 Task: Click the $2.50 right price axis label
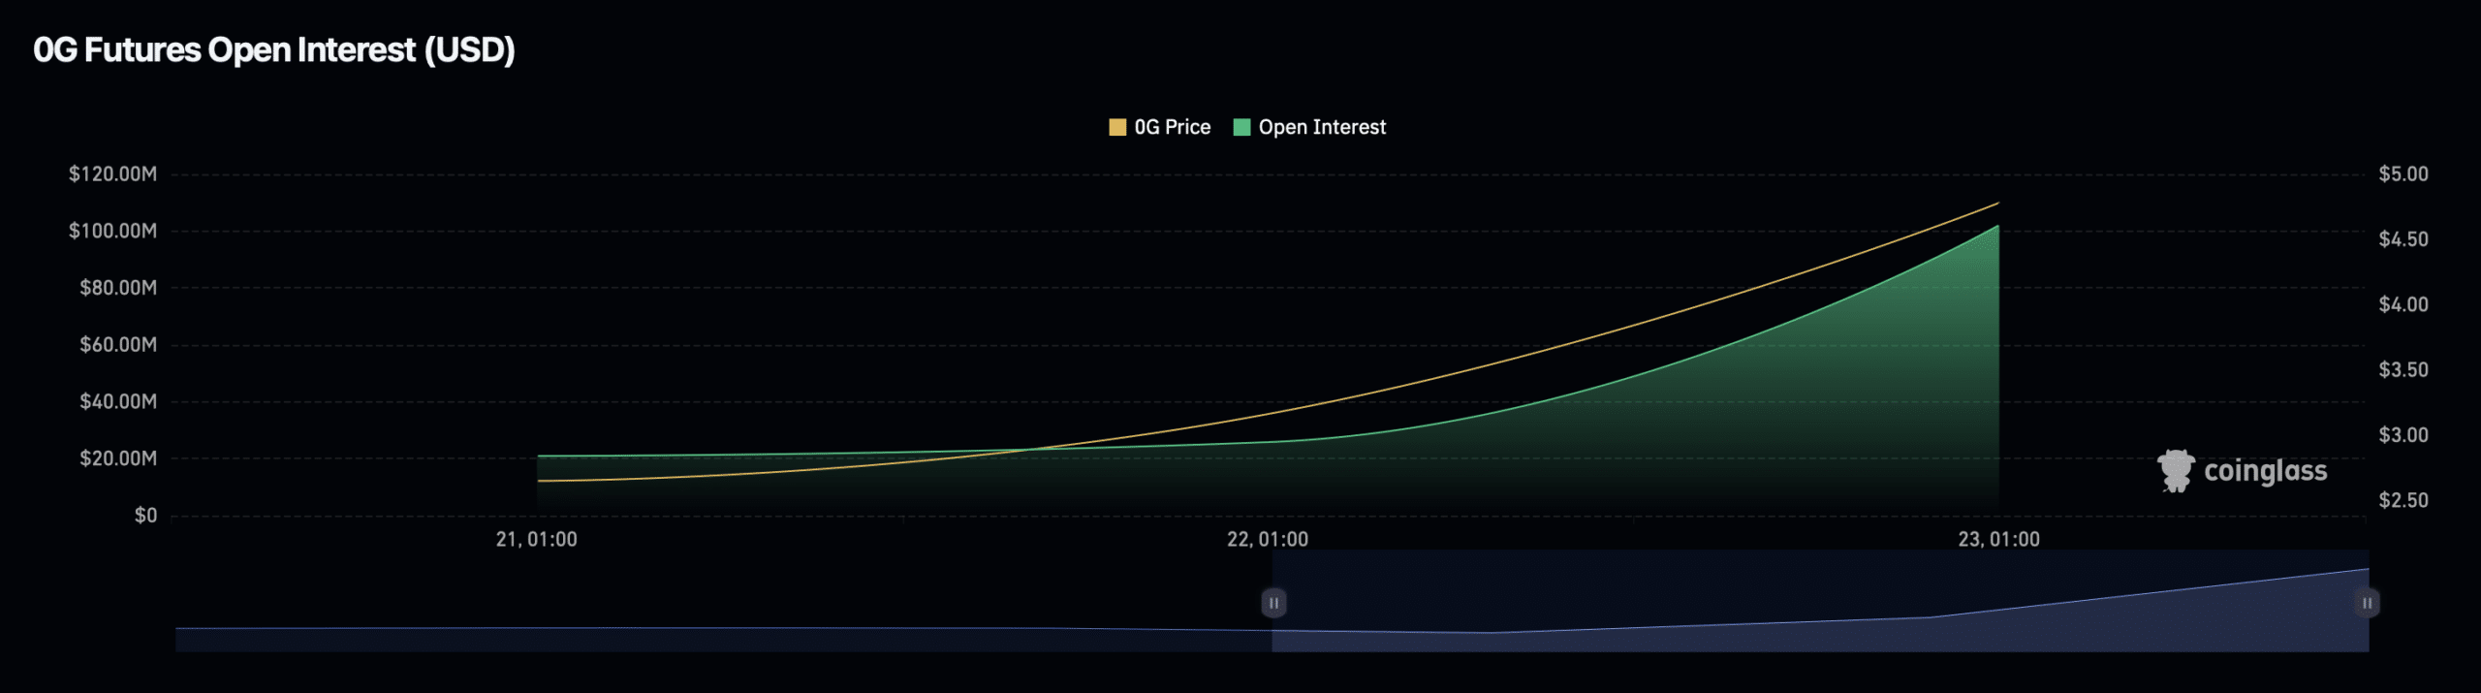click(2403, 500)
